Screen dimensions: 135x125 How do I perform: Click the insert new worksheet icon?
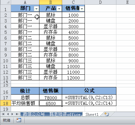pos(107,114)
